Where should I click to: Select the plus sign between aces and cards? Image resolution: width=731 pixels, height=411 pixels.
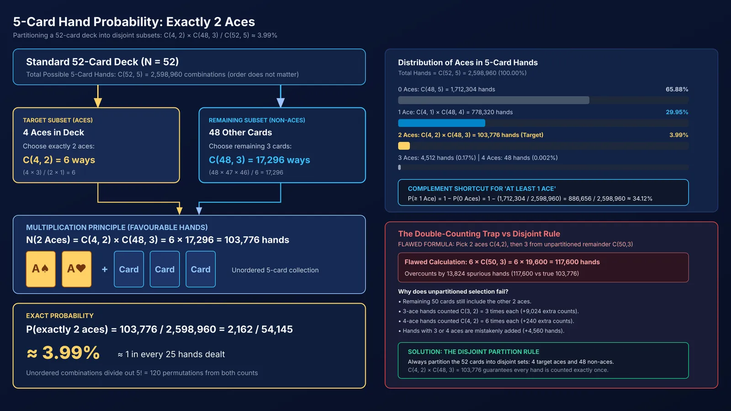105,269
